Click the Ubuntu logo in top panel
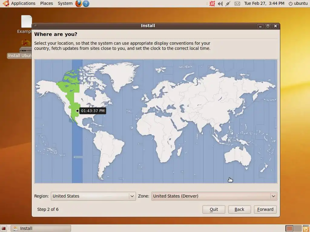 coord(6,3)
